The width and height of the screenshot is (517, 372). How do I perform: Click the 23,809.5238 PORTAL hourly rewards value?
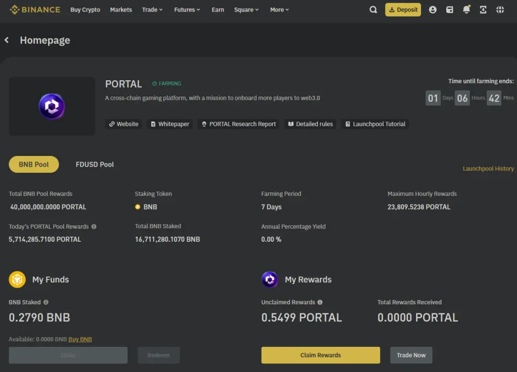click(x=419, y=207)
